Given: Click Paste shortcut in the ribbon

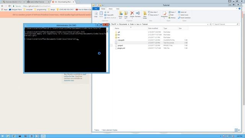Looking at the screenshot, I should (x=110, y=18).
